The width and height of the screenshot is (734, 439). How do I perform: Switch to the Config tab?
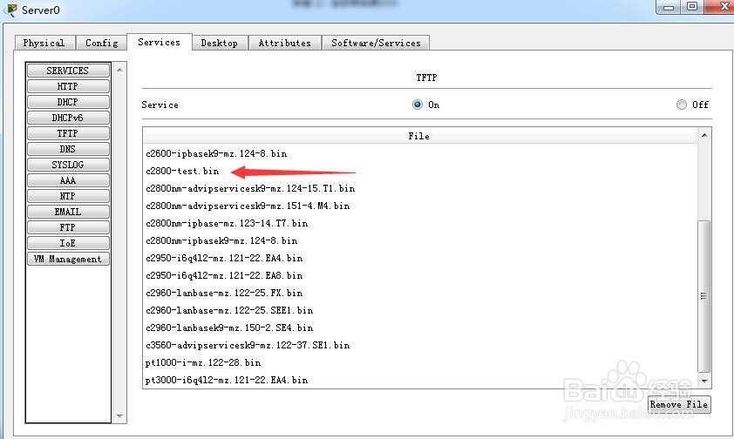coord(101,43)
